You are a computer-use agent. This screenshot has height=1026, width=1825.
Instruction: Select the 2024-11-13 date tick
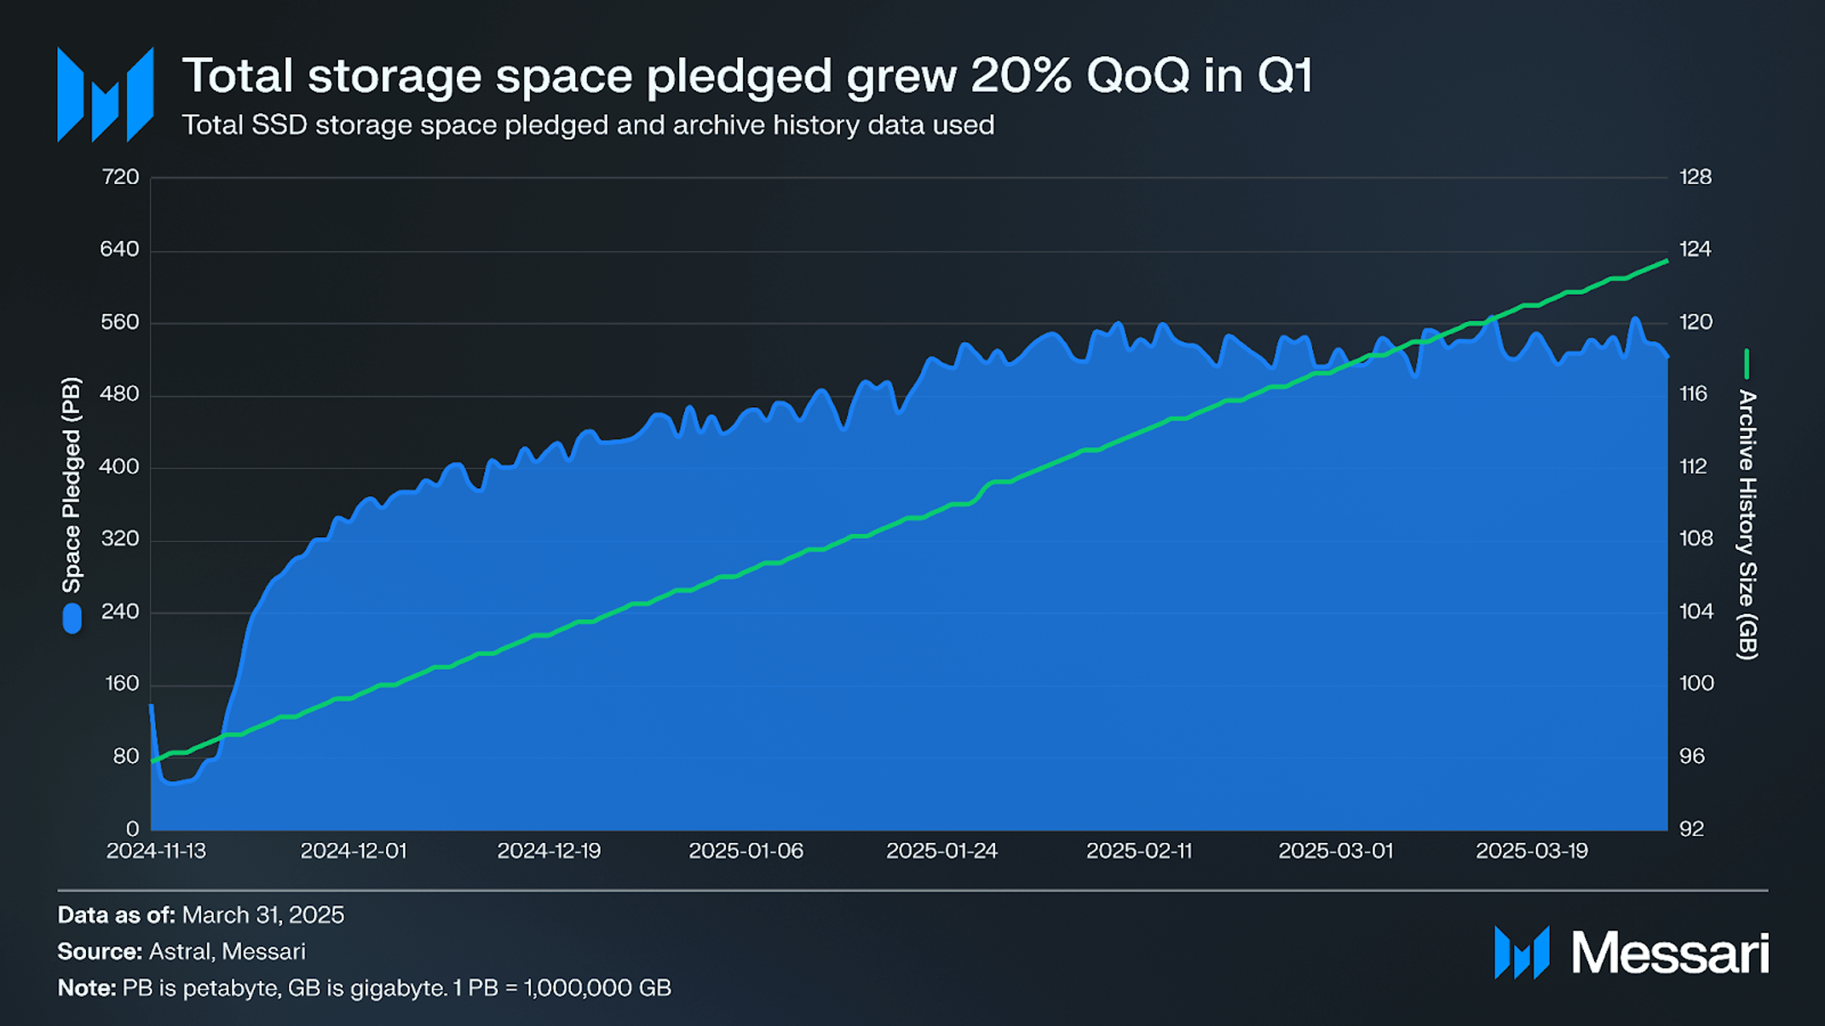(156, 851)
